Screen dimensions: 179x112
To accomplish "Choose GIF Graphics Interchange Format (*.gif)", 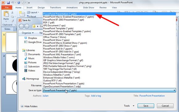I will (x=109, y=60).
